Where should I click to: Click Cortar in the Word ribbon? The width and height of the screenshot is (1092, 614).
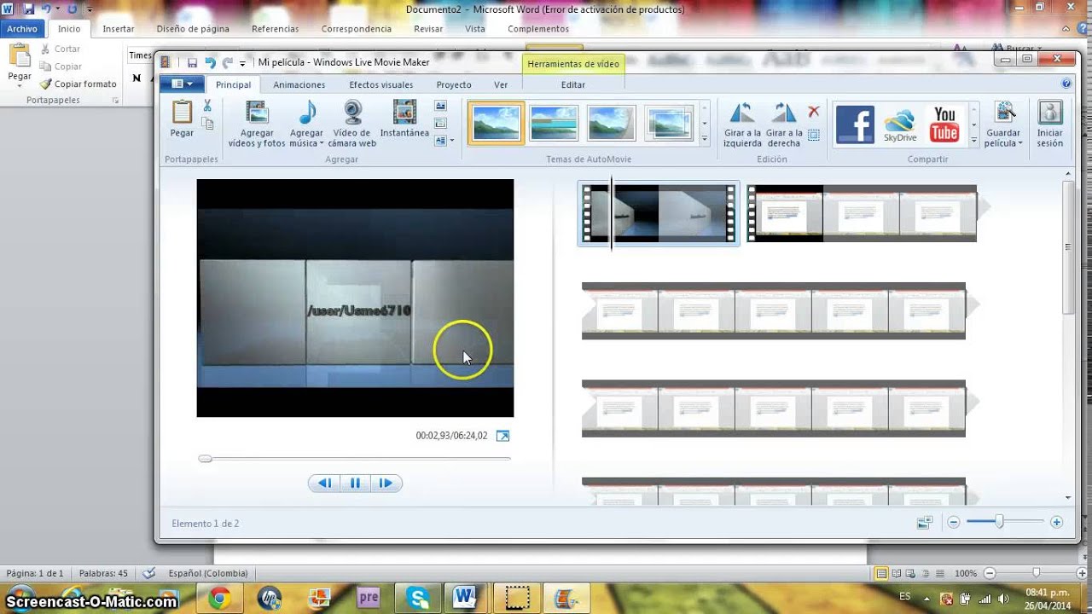point(60,49)
